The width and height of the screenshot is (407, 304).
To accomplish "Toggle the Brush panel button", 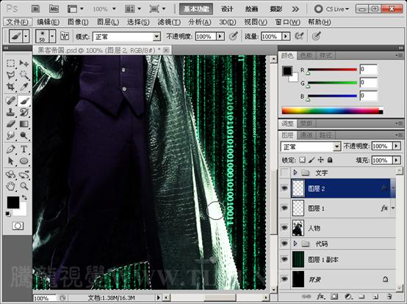I will 65,36.
